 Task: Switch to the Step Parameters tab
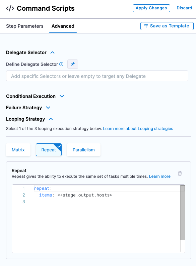25,26
